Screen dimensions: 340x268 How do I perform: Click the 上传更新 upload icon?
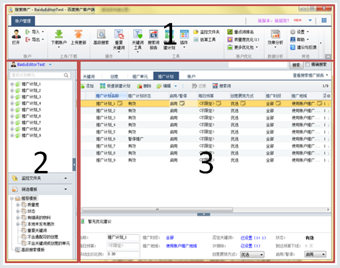tap(78, 34)
